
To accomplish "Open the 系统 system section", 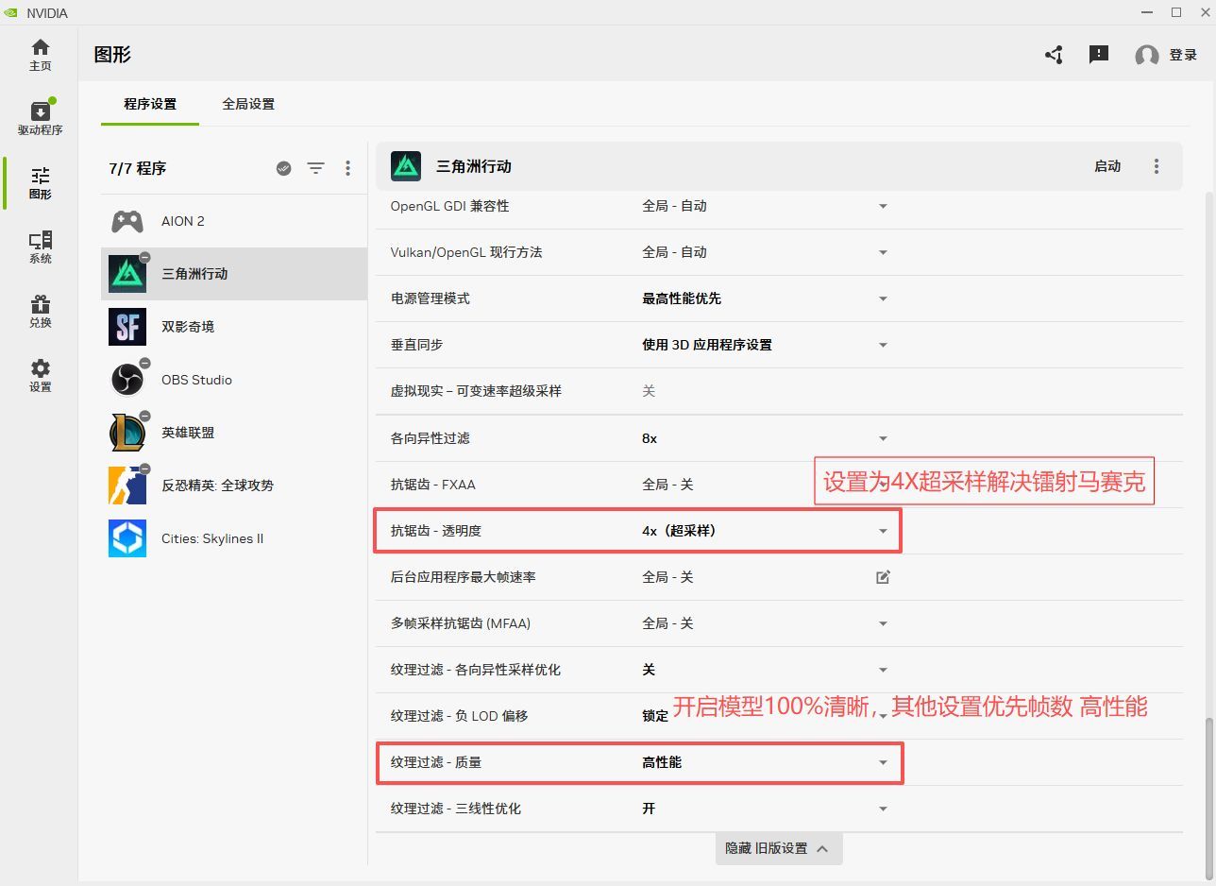I will (40, 247).
